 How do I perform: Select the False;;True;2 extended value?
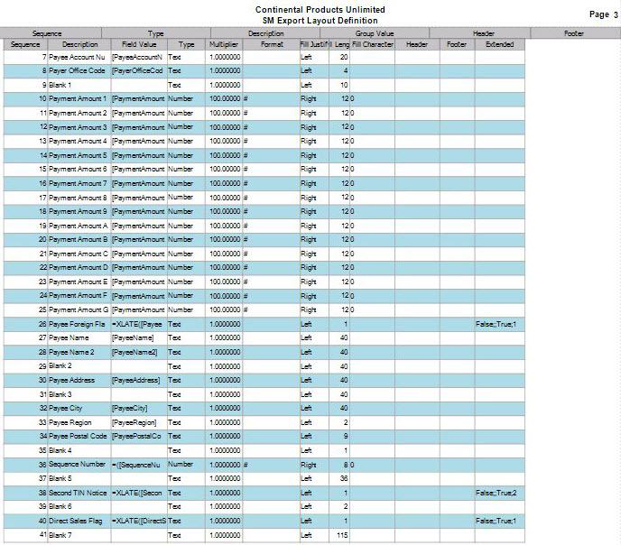(x=499, y=493)
